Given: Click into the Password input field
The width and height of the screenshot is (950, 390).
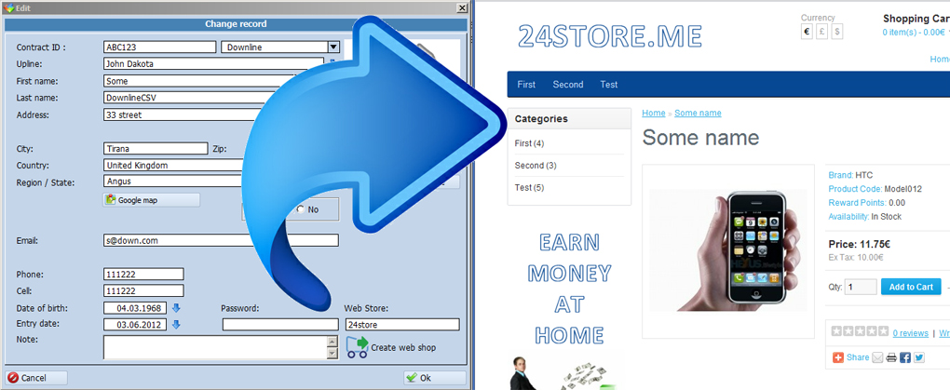Looking at the screenshot, I should (x=279, y=325).
